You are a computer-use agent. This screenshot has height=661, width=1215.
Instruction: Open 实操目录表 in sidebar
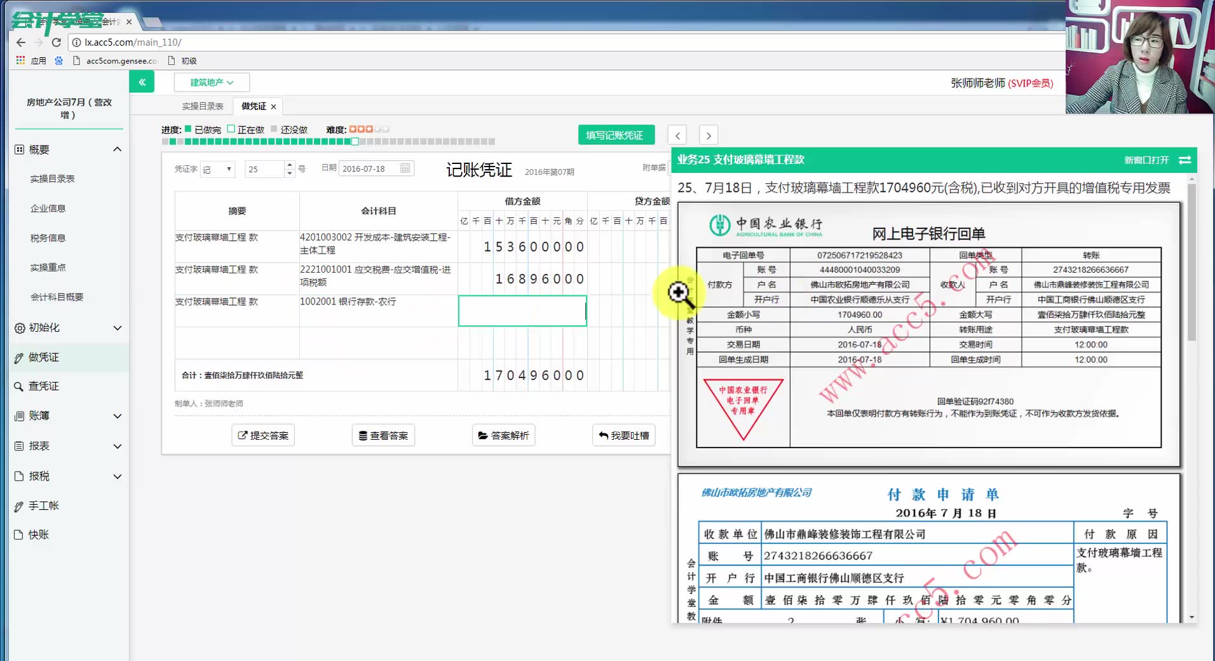click(53, 179)
